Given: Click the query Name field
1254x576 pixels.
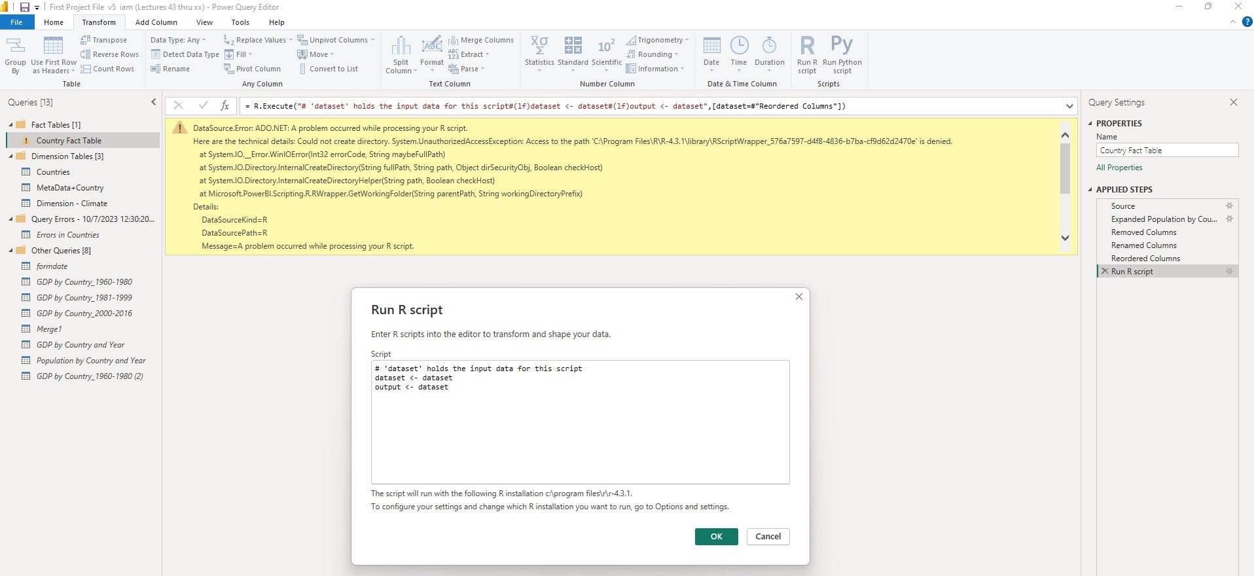Looking at the screenshot, I should coord(1167,150).
